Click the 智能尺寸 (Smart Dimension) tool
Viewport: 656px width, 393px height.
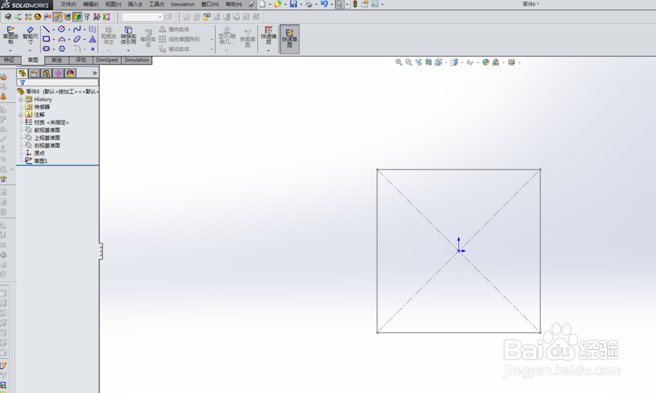point(30,35)
